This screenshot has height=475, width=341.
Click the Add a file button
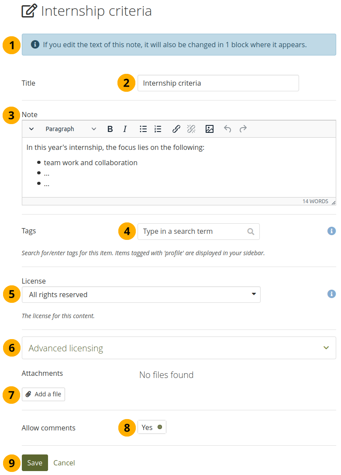[44, 394]
